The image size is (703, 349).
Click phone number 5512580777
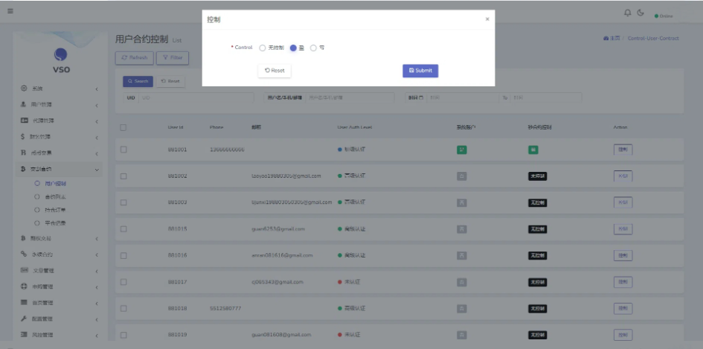[225, 309]
